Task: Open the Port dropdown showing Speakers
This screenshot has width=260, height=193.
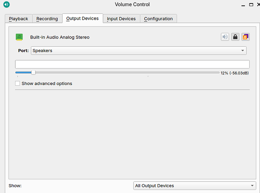Action: point(138,51)
